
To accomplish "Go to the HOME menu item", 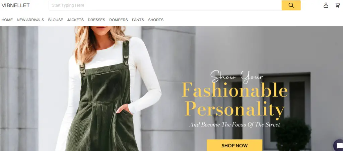I will click(7, 20).
